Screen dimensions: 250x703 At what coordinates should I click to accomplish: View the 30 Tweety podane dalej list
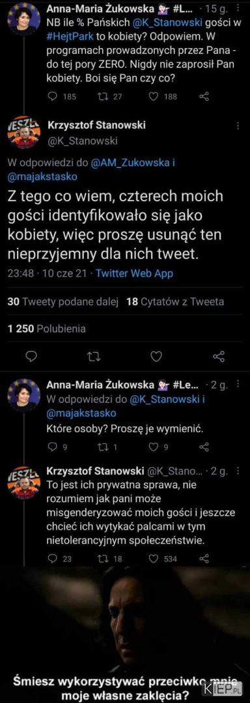click(x=62, y=302)
